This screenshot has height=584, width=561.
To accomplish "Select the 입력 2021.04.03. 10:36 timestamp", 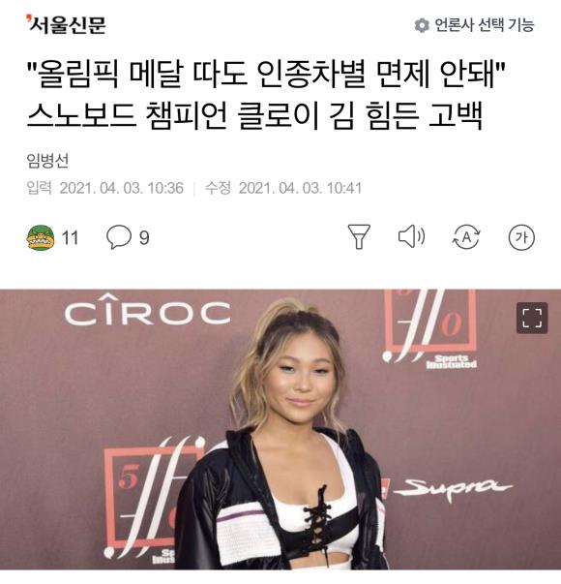I will tap(104, 188).
